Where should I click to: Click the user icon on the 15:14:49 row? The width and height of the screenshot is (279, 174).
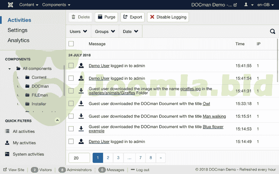point(81,141)
